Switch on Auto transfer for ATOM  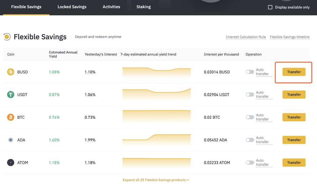coord(250,162)
